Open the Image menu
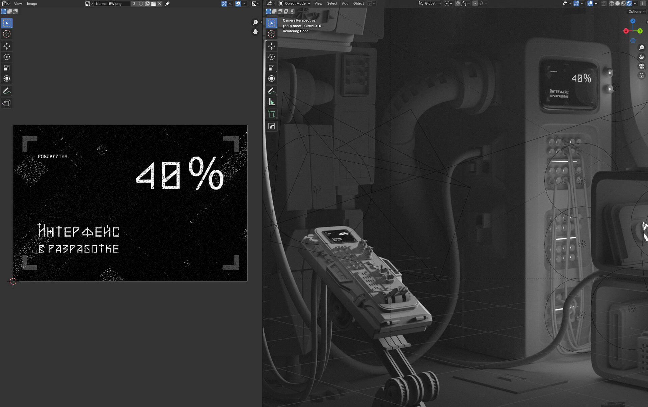Image resolution: width=648 pixels, height=407 pixels. click(32, 4)
